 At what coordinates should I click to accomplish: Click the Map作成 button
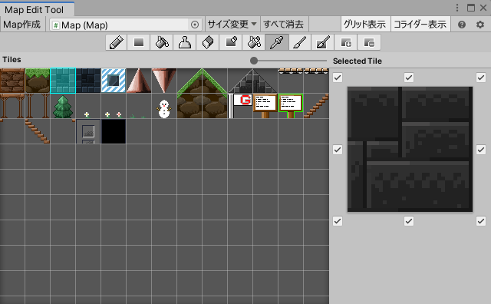pyautogui.click(x=22, y=24)
